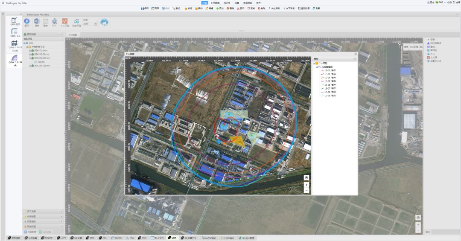
Task: Click the Refresh (刷新) toolbar button
Action: [316, 8]
